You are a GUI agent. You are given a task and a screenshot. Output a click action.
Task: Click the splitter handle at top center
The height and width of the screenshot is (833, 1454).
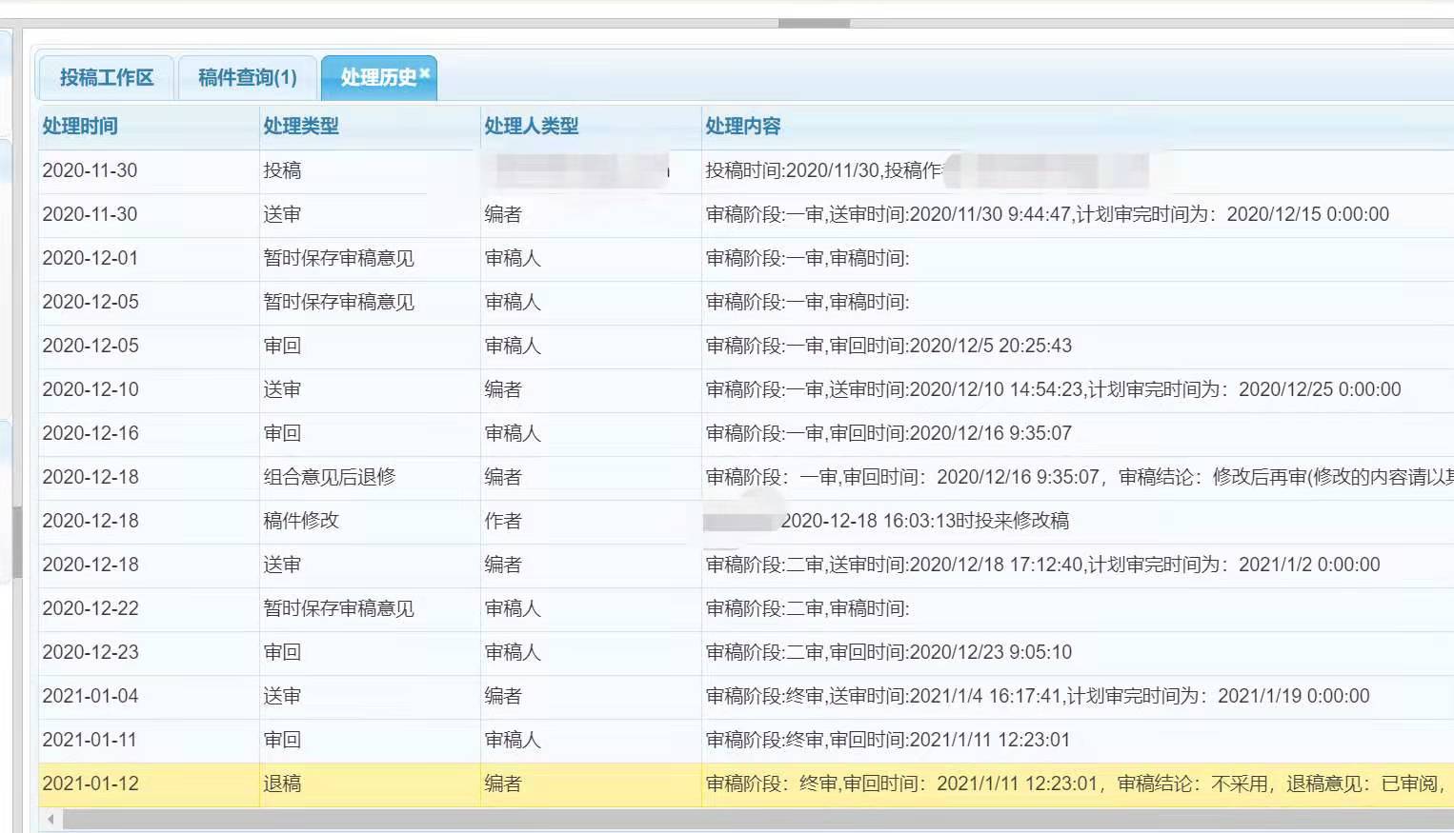coord(814,23)
